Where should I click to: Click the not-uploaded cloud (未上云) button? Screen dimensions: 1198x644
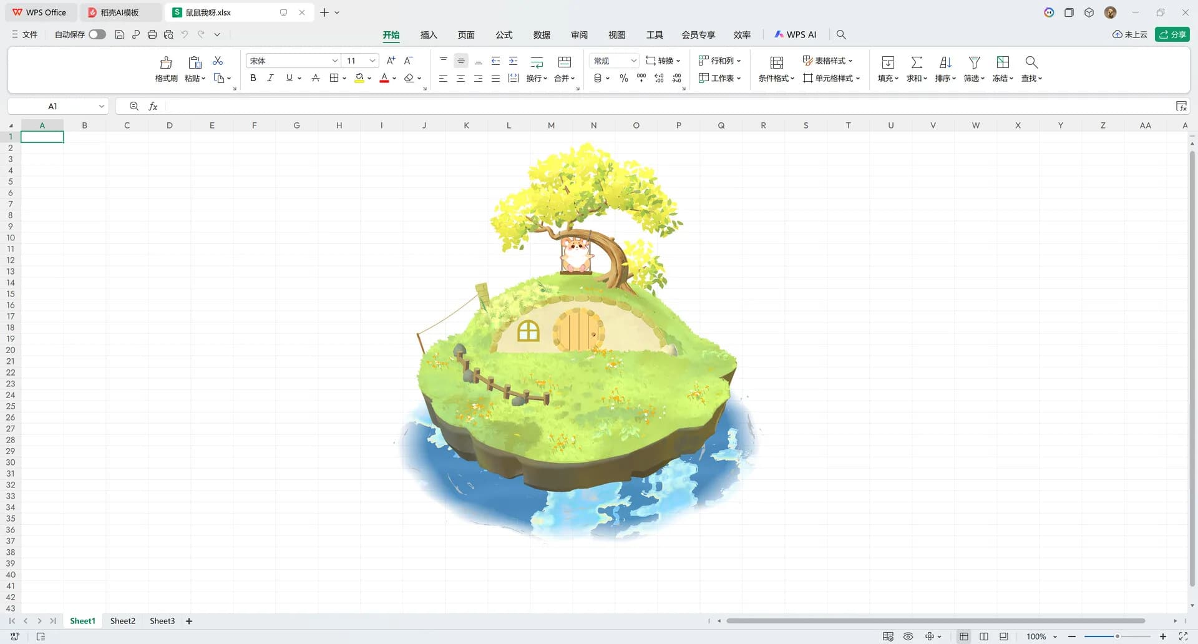pyautogui.click(x=1130, y=34)
